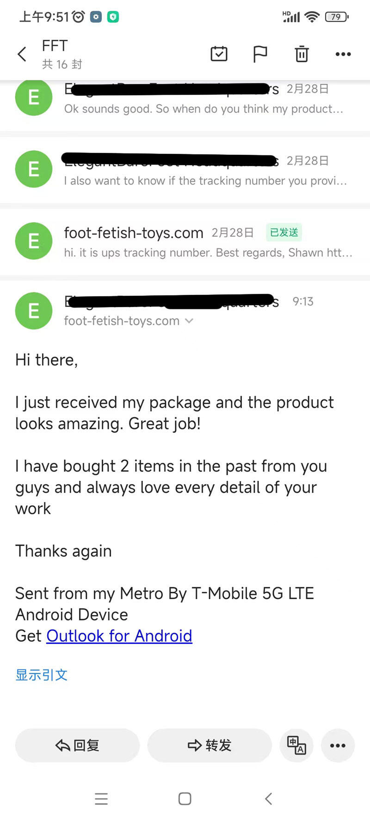Tap the 显示引文 show quoted text link
This screenshot has width=370, height=822.
42,675
